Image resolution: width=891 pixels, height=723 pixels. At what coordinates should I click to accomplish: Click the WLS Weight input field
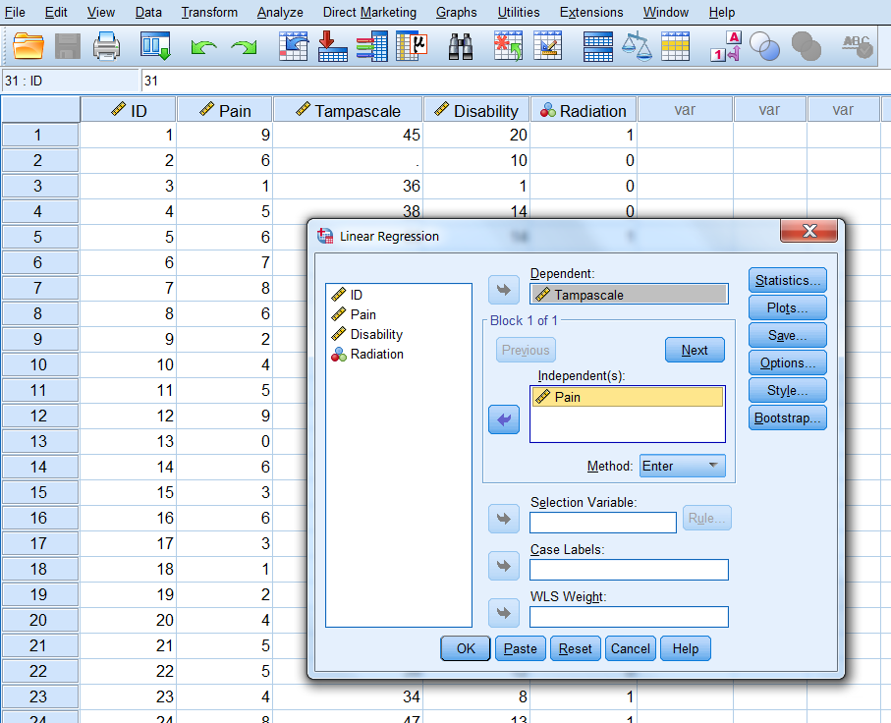(x=629, y=617)
